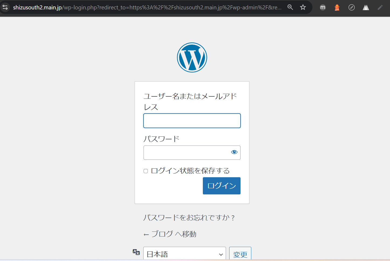
Task: Bookmark this page with the star icon
Action: point(303,7)
